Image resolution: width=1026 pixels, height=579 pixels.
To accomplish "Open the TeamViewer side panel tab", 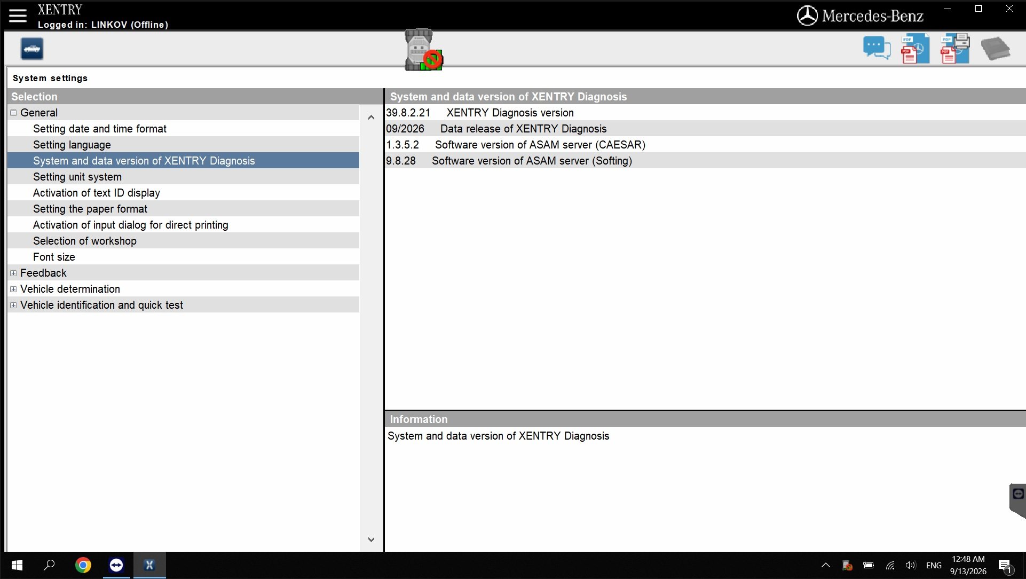I will tap(1017, 500).
